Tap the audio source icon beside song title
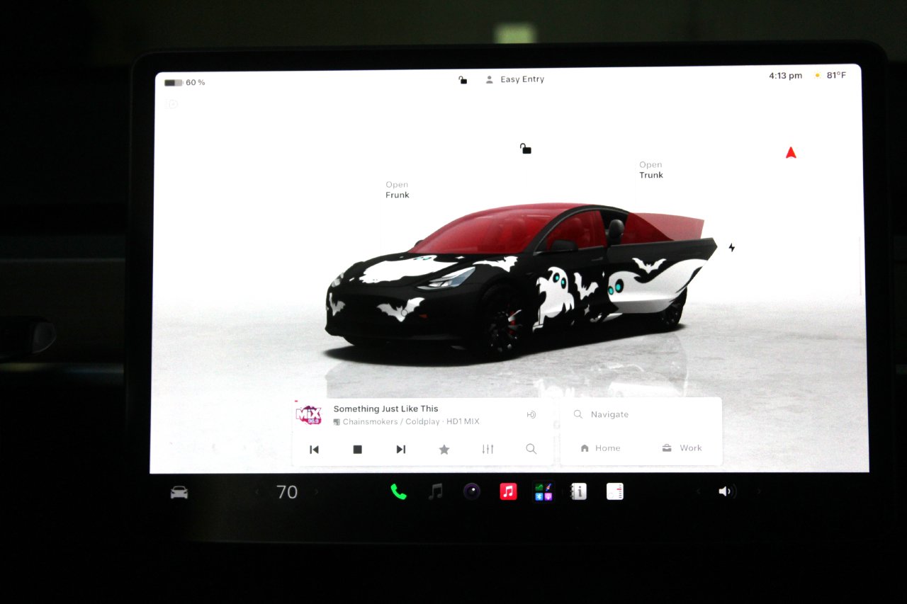 click(531, 414)
